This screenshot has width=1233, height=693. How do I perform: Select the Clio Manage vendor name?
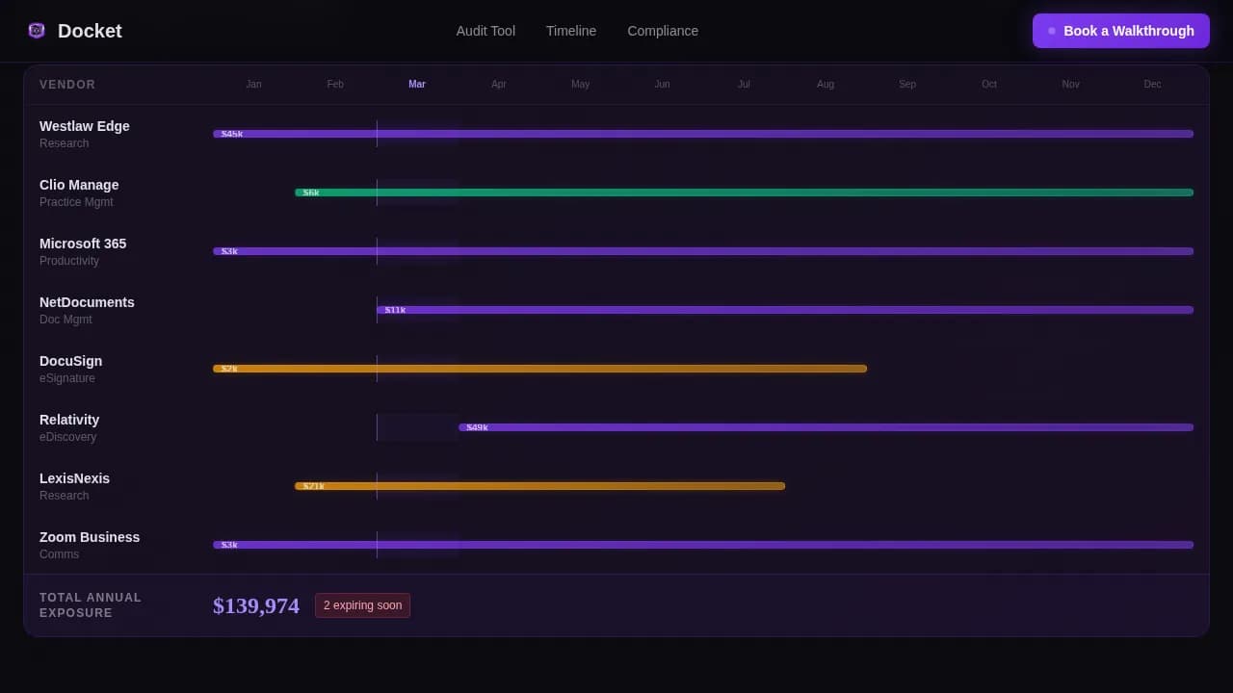pyautogui.click(x=79, y=185)
